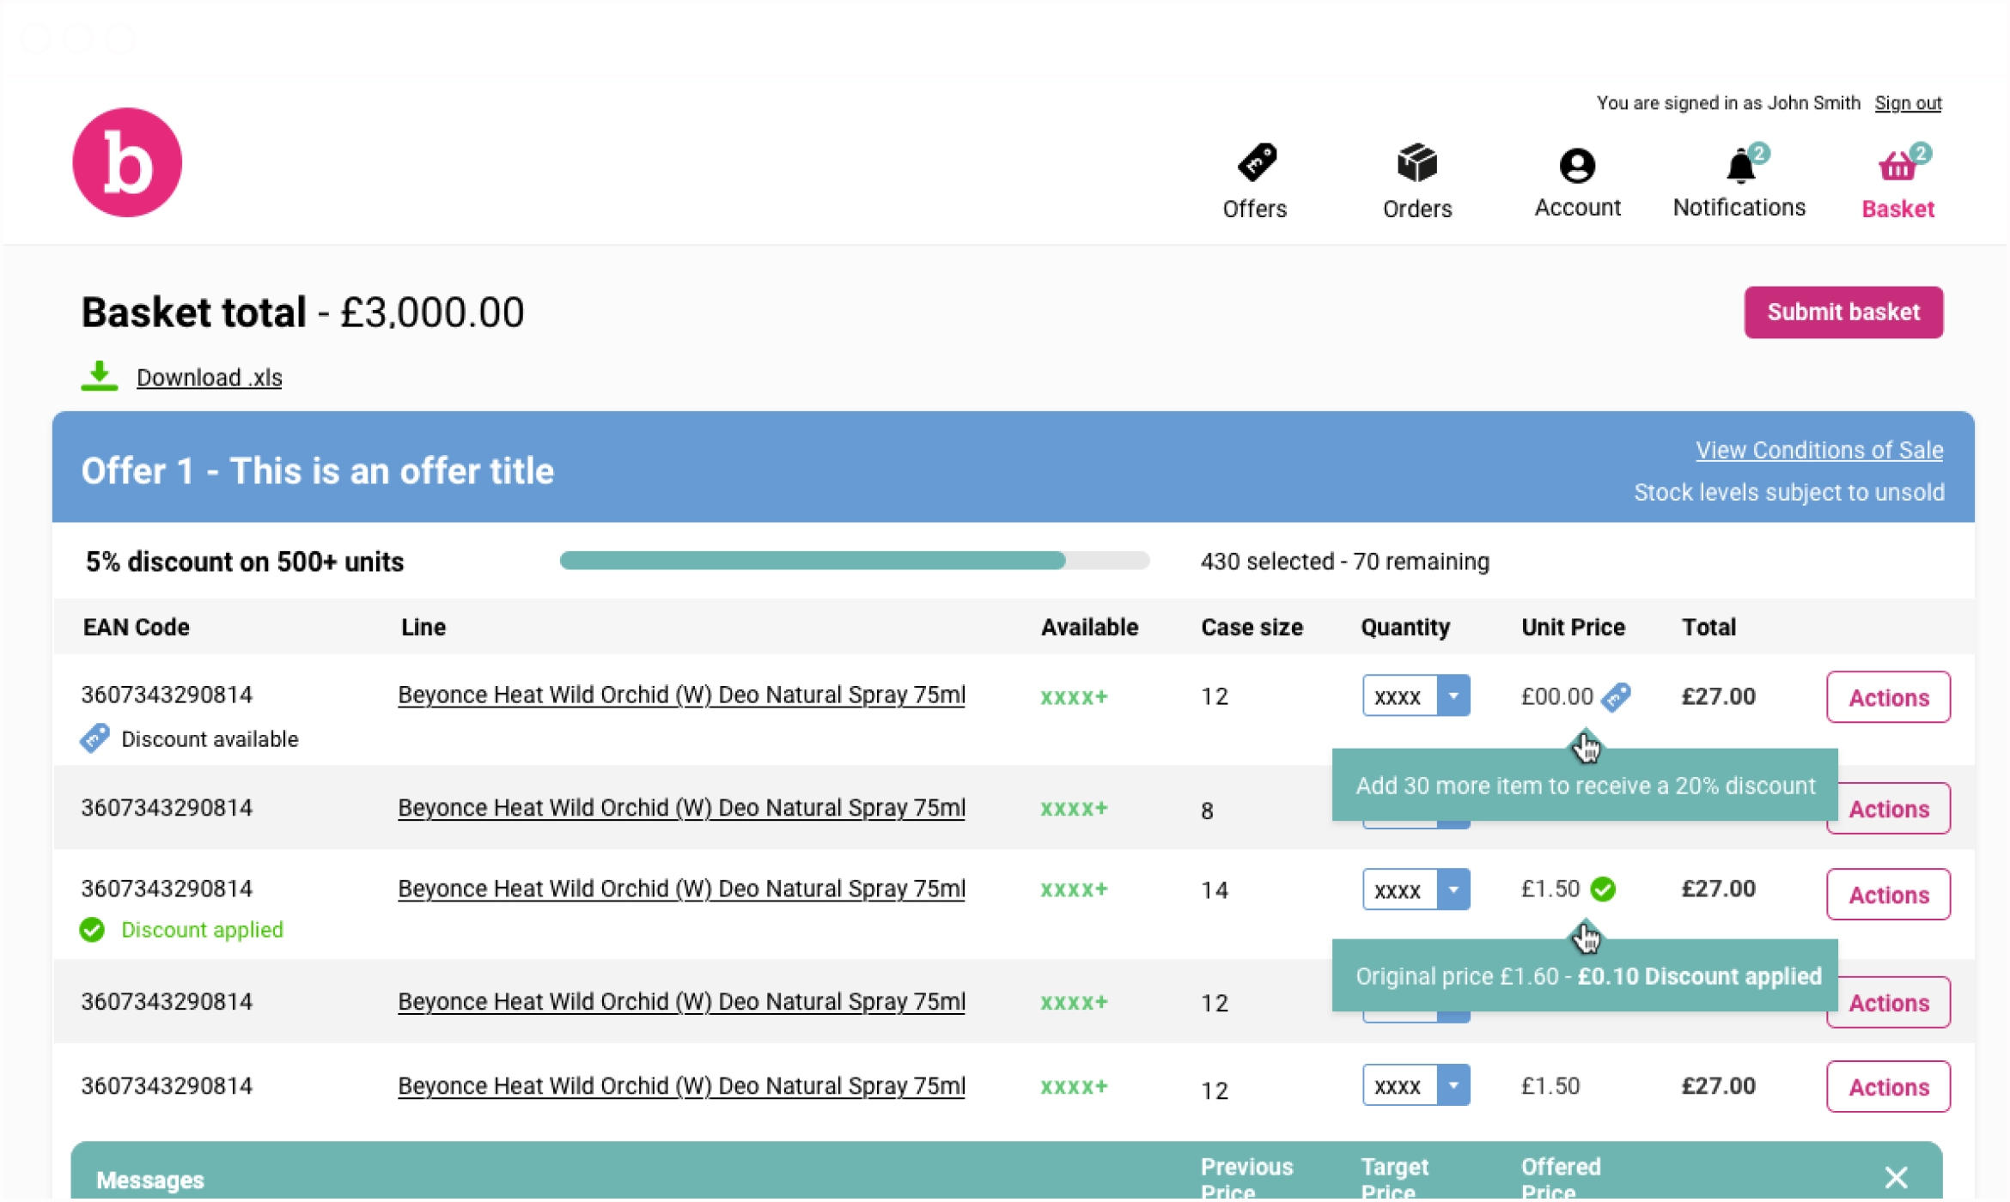
Task: Click '5% discount on 500+ units' text
Action: 245,562
